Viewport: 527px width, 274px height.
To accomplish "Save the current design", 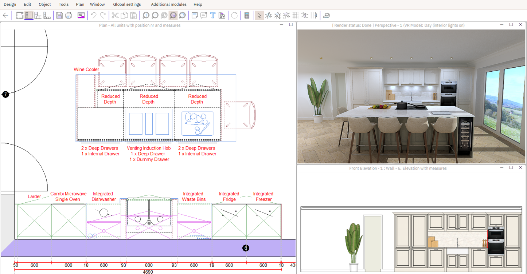I will 59,15.
